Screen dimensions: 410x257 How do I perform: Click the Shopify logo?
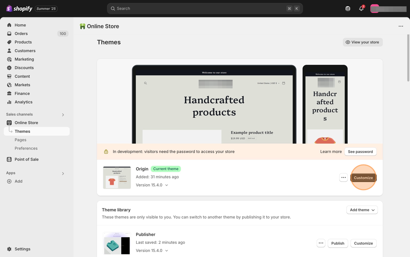20,8
